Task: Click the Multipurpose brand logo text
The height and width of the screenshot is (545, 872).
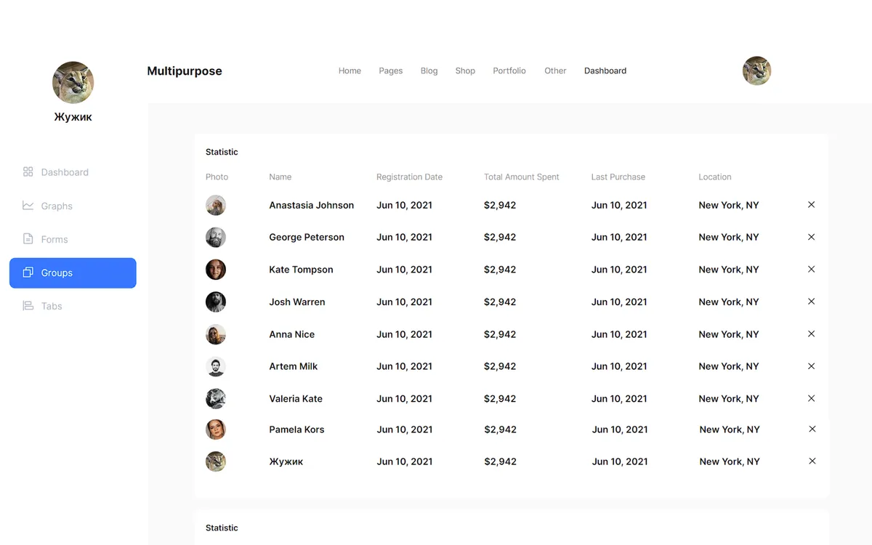Action: point(185,71)
